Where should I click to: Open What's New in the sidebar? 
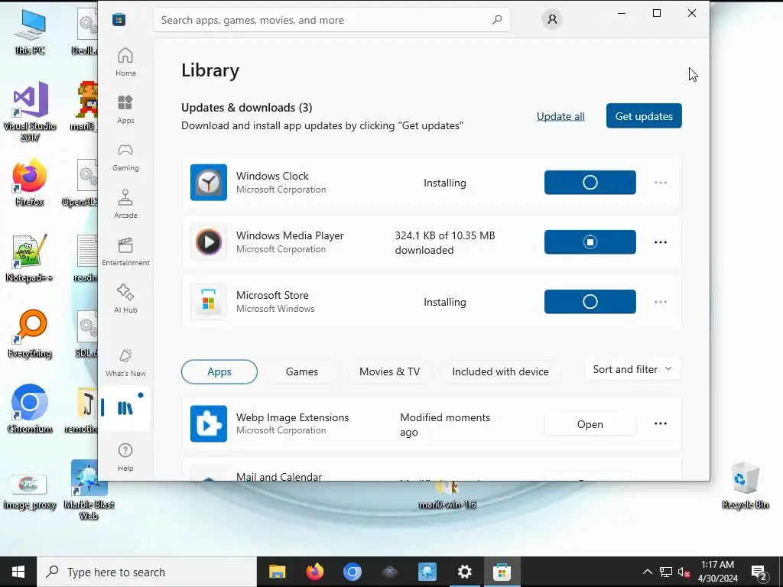125,362
